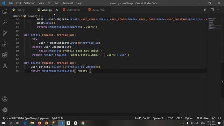The height and width of the screenshot is (126, 224).
Task: Click the feedback icon in status bar
Action: coord(213,118)
